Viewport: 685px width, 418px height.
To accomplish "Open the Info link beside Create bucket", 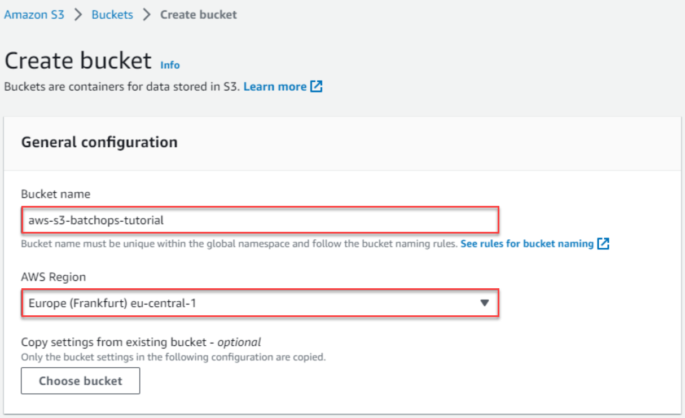I will click(170, 65).
